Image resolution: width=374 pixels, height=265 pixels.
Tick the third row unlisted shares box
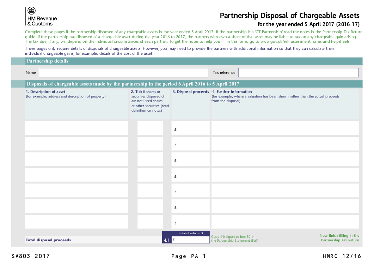pos(150,159)
